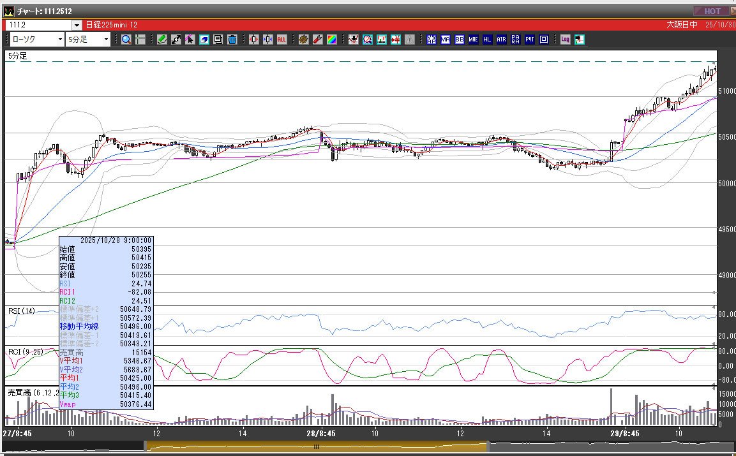Toggle the PVT indicator button
Viewport: 736px width, 456px height.
click(529, 40)
